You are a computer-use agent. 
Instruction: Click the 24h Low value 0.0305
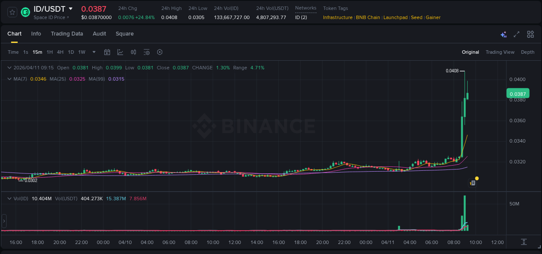tap(196, 17)
